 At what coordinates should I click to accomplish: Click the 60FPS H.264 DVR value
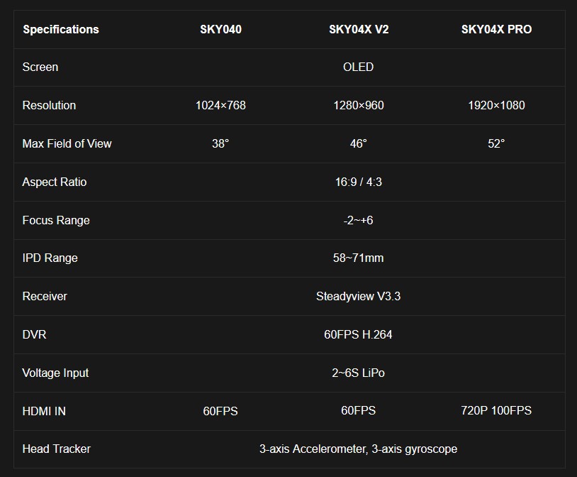pyautogui.click(x=359, y=335)
